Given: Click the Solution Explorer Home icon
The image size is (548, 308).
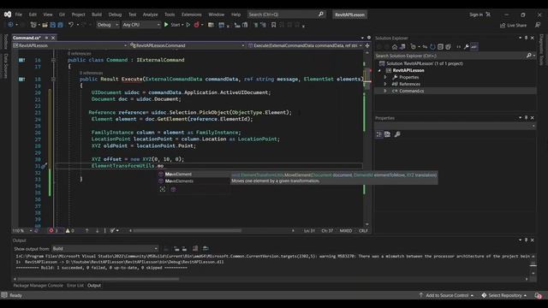Looking at the screenshot, I should (395, 47).
